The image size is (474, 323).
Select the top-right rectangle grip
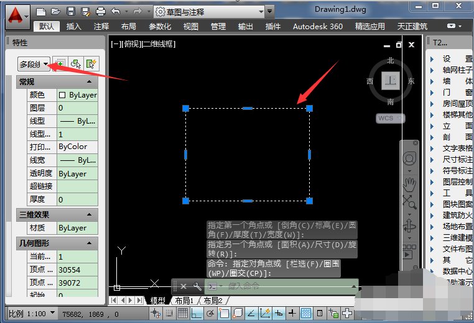(x=309, y=108)
